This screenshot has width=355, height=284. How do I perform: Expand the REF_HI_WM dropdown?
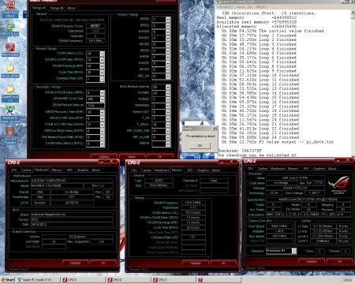[x=168, y=137]
